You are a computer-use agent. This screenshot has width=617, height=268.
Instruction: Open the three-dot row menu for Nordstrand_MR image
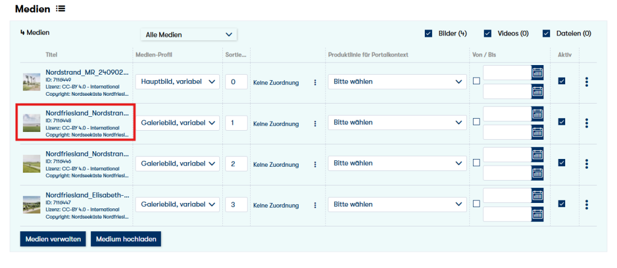click(x=586, y=81)
